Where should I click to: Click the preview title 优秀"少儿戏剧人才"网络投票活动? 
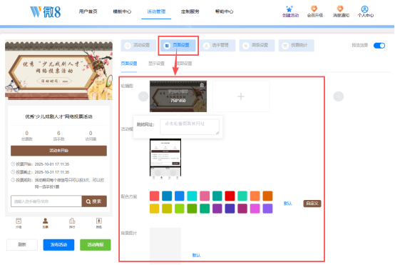[58, 116]
